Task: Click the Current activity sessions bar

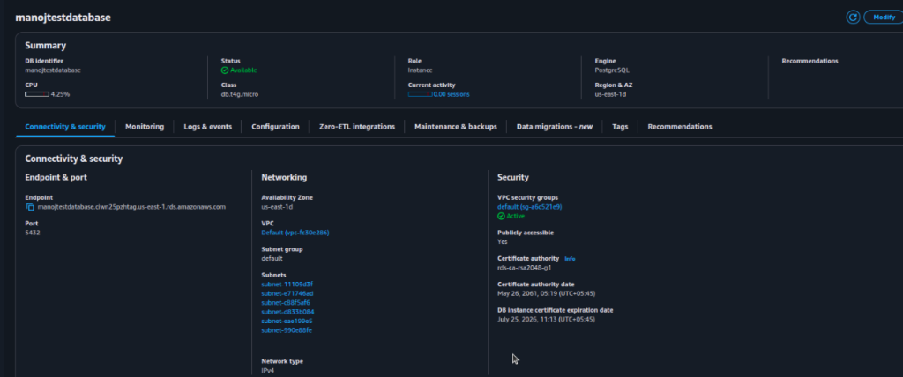Action: 420,94
